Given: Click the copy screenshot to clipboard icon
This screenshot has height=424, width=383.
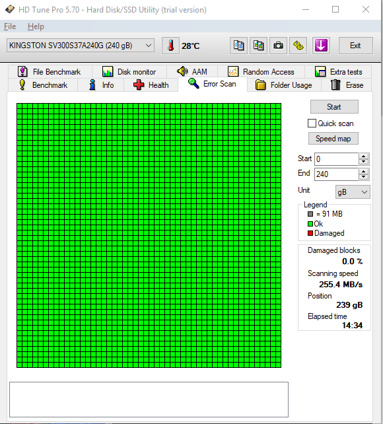Looking at the screenshot, I should [x=258, y=46].
